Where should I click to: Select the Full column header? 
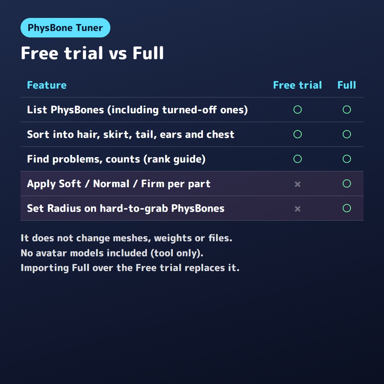(346, 85)
